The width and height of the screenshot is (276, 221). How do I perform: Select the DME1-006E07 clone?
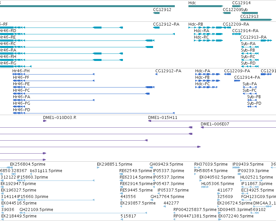tap(238, 127)
